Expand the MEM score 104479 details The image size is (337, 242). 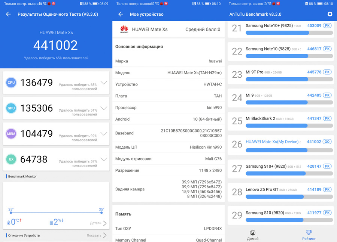tap(104, 134)
